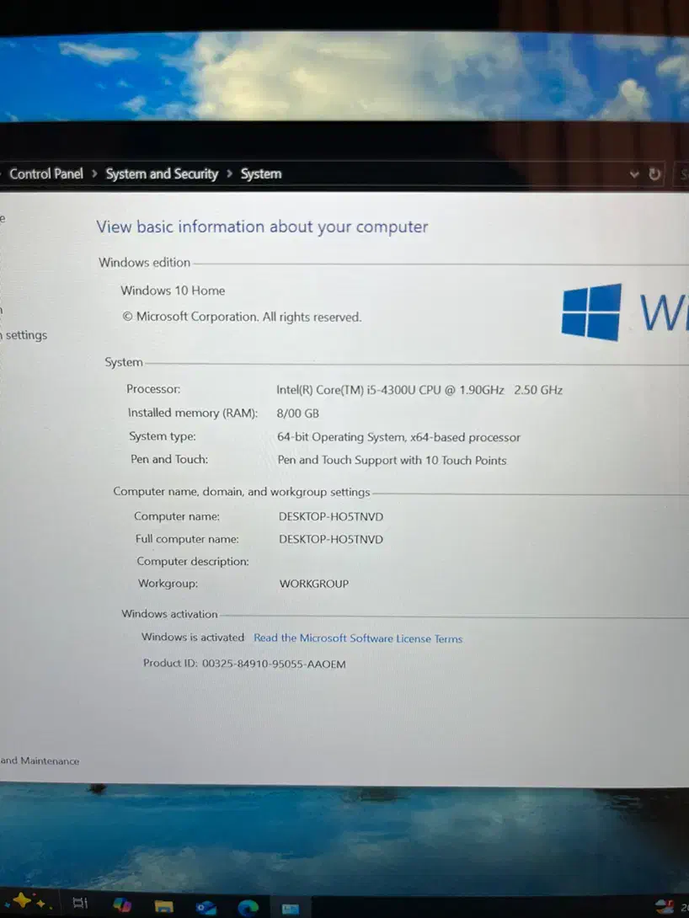Open Security and Maintenance link

click(40, 761)
